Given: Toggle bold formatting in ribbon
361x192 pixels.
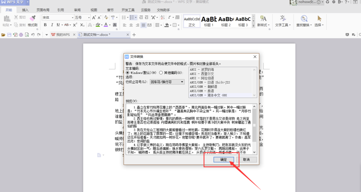Looking at the screenshot, I should tap(45, 25).
